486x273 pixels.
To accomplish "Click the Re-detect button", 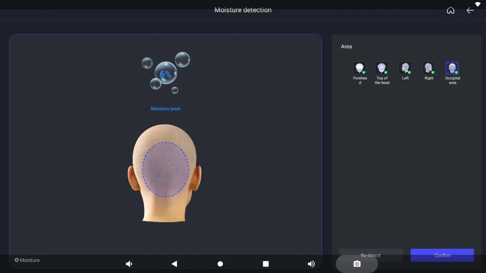I will 371,255.
